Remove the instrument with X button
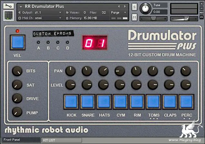 (x=201, y=4)
